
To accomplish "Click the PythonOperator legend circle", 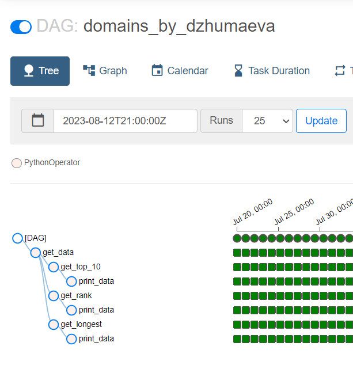I will click(17, 163).
